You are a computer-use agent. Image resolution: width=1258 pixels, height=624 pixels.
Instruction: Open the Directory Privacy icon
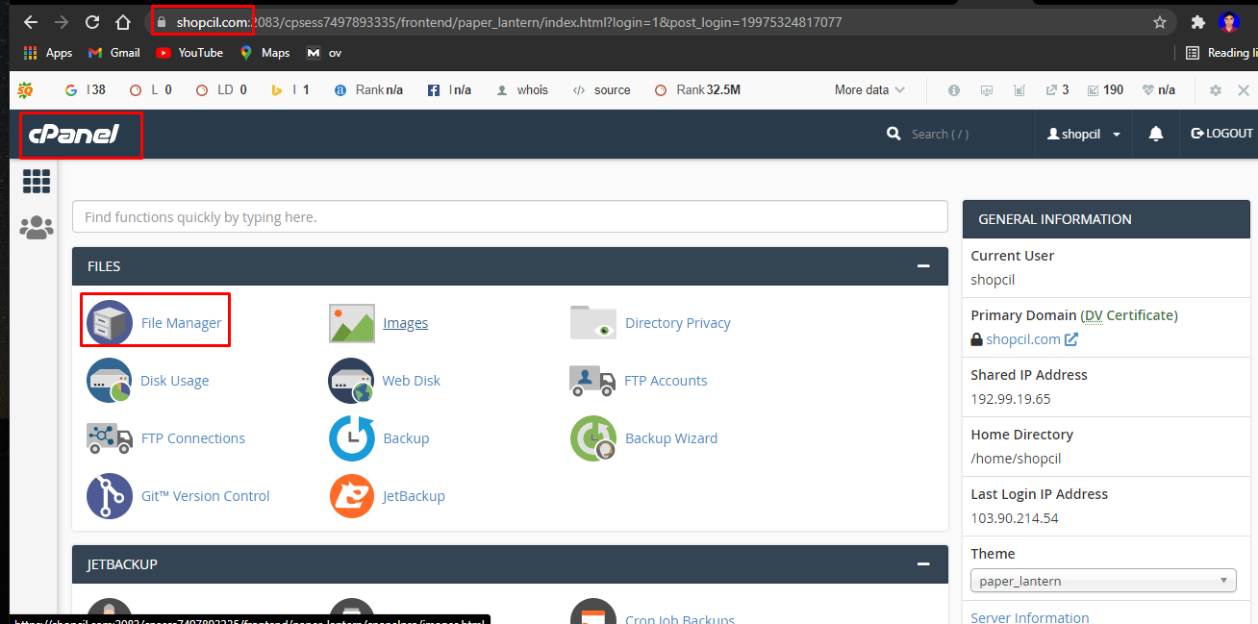pyautogui.click(x=593, y=322)
